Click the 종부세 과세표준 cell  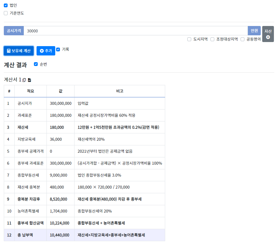click(30, 163)
